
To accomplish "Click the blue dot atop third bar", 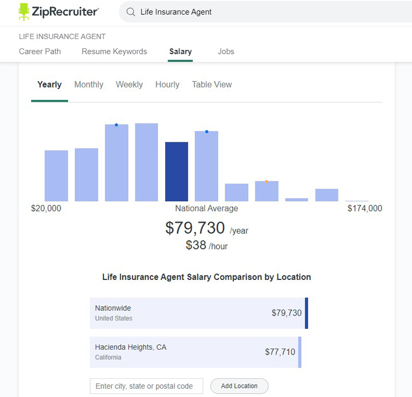I will click(x=116, y=125).
